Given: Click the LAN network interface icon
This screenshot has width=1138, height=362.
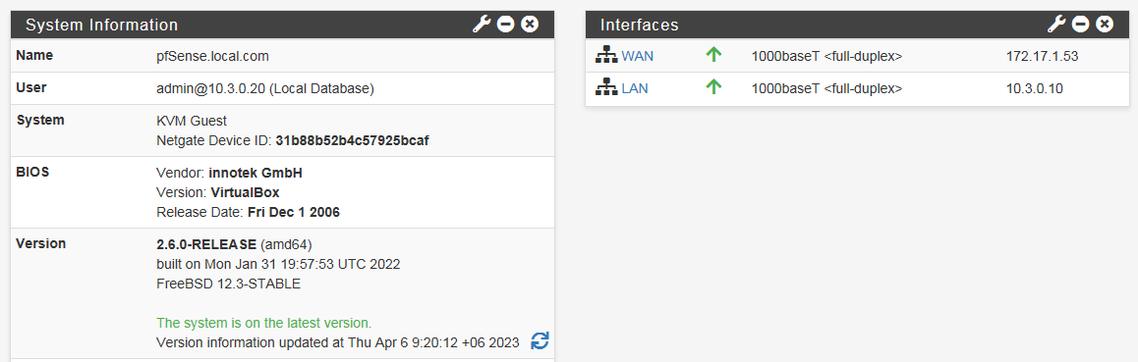Looking at the screenshot, I should (606, 88).
